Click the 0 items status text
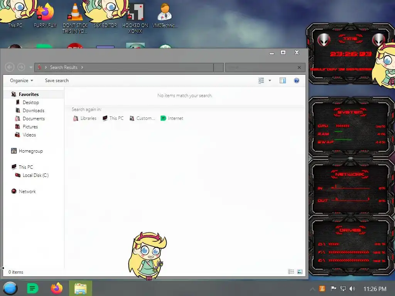This screenshot has width=395, height=296. tap(15, 272)
